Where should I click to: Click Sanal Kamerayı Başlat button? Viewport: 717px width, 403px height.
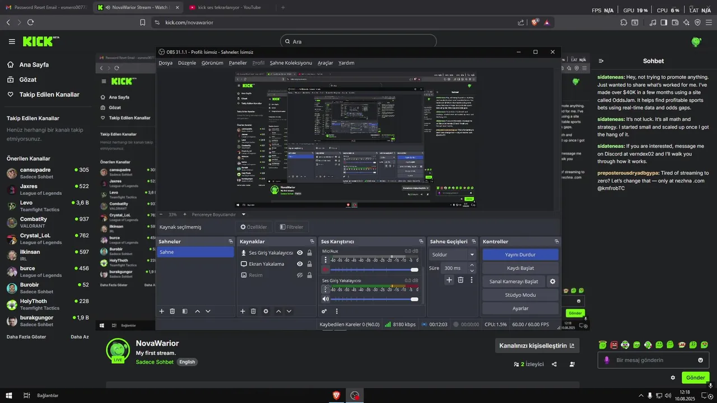coord(514,282)
